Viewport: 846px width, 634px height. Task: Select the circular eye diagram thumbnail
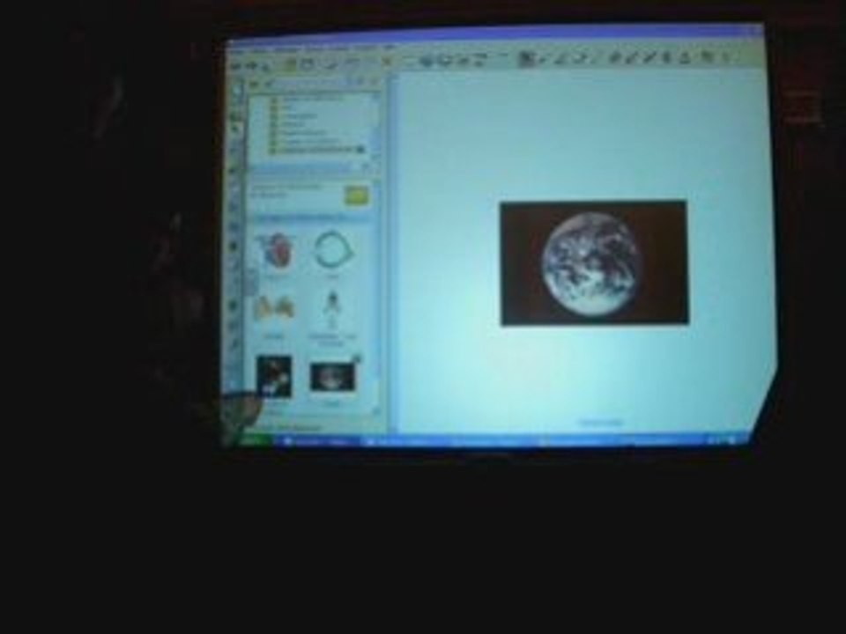(332, 249)
